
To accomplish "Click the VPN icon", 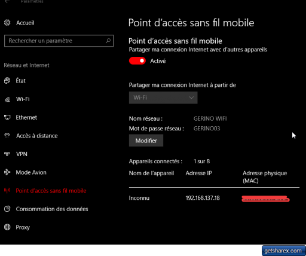I will [7, 154].
